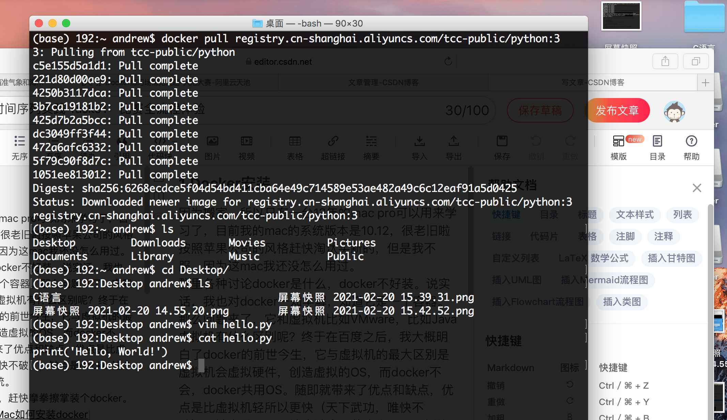Insert an image into the article
The width and height of the screenshot is (727, 420).
pyautogui.click(x=213, y=147)
